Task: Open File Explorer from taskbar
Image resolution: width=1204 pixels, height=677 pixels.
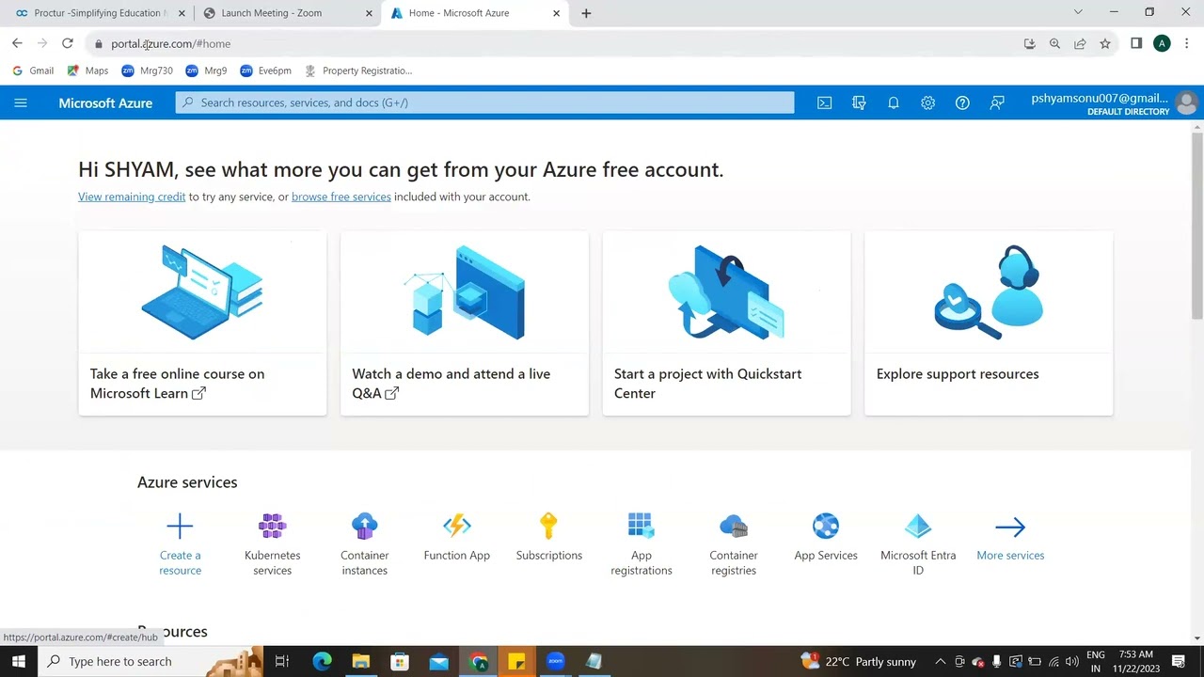Action: pyautogui.click(x=360, y=661)
